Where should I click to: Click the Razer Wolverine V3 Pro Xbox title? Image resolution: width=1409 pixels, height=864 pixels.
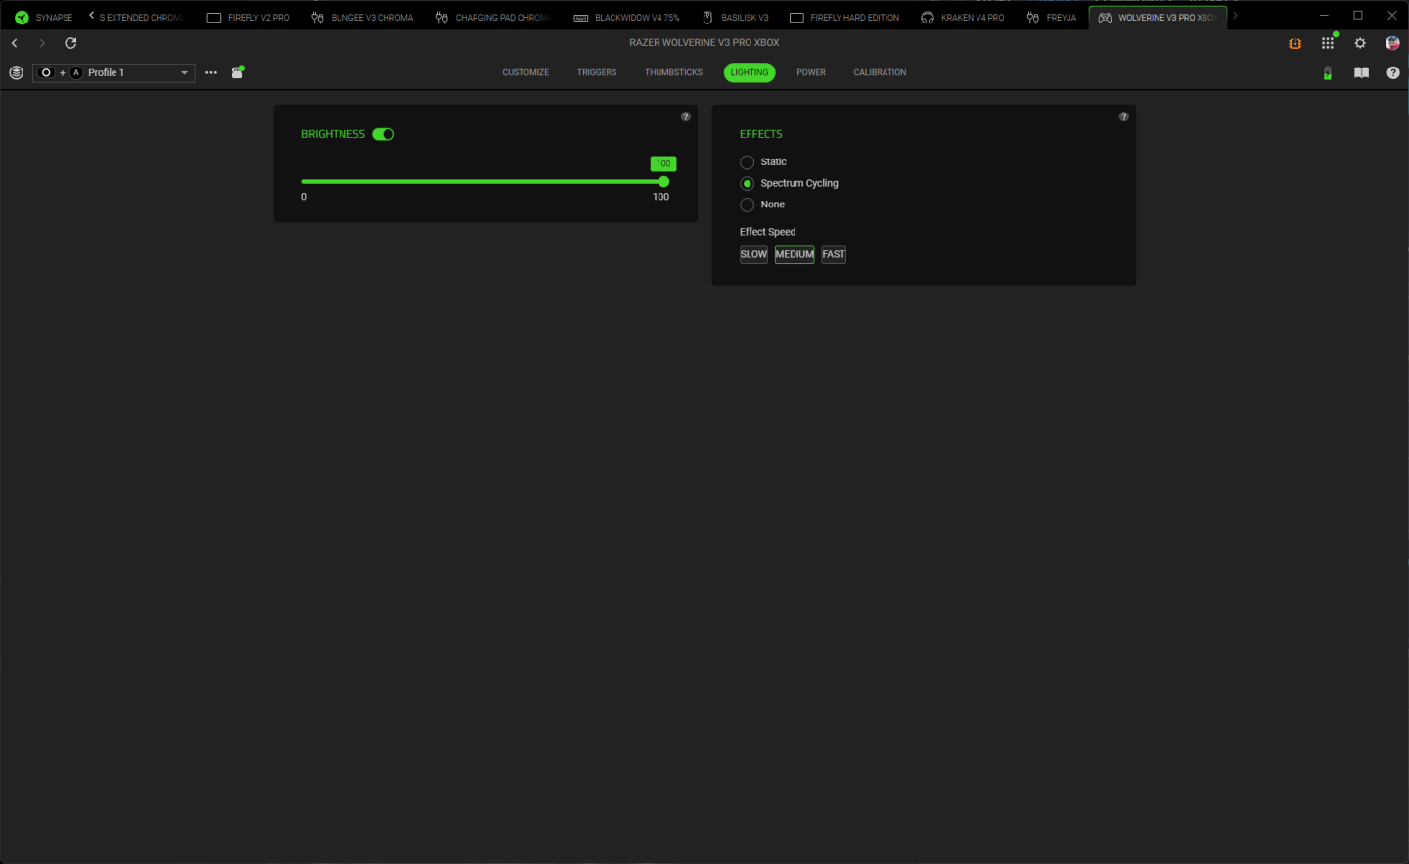click(704, 43)
